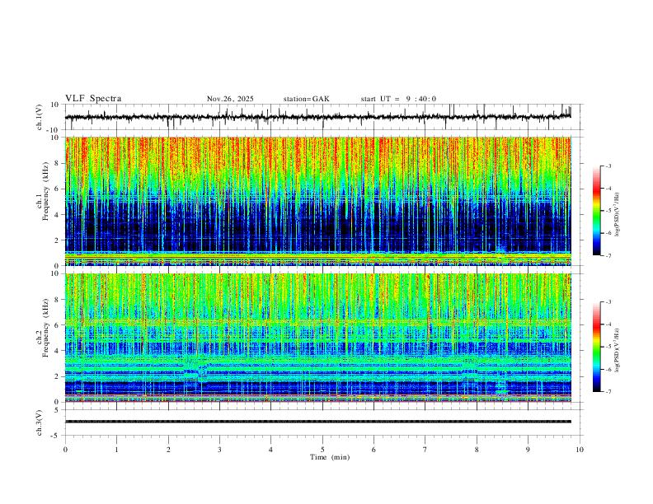Click the ch.1 "Frequency (kHz)" axis label
Screen dimensions: 653x504
point(46,191)
